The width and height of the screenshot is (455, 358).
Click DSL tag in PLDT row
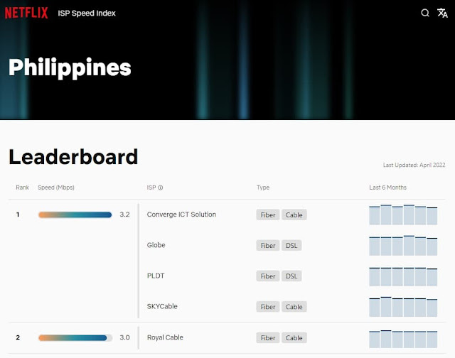click(x=291, y=276)
